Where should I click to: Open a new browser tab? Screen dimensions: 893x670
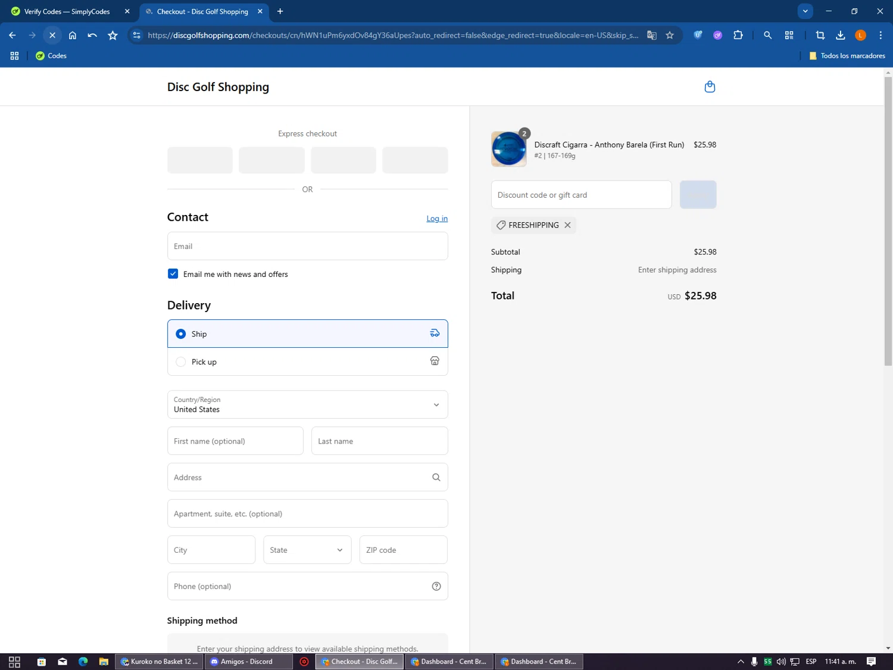click(280, 11)
